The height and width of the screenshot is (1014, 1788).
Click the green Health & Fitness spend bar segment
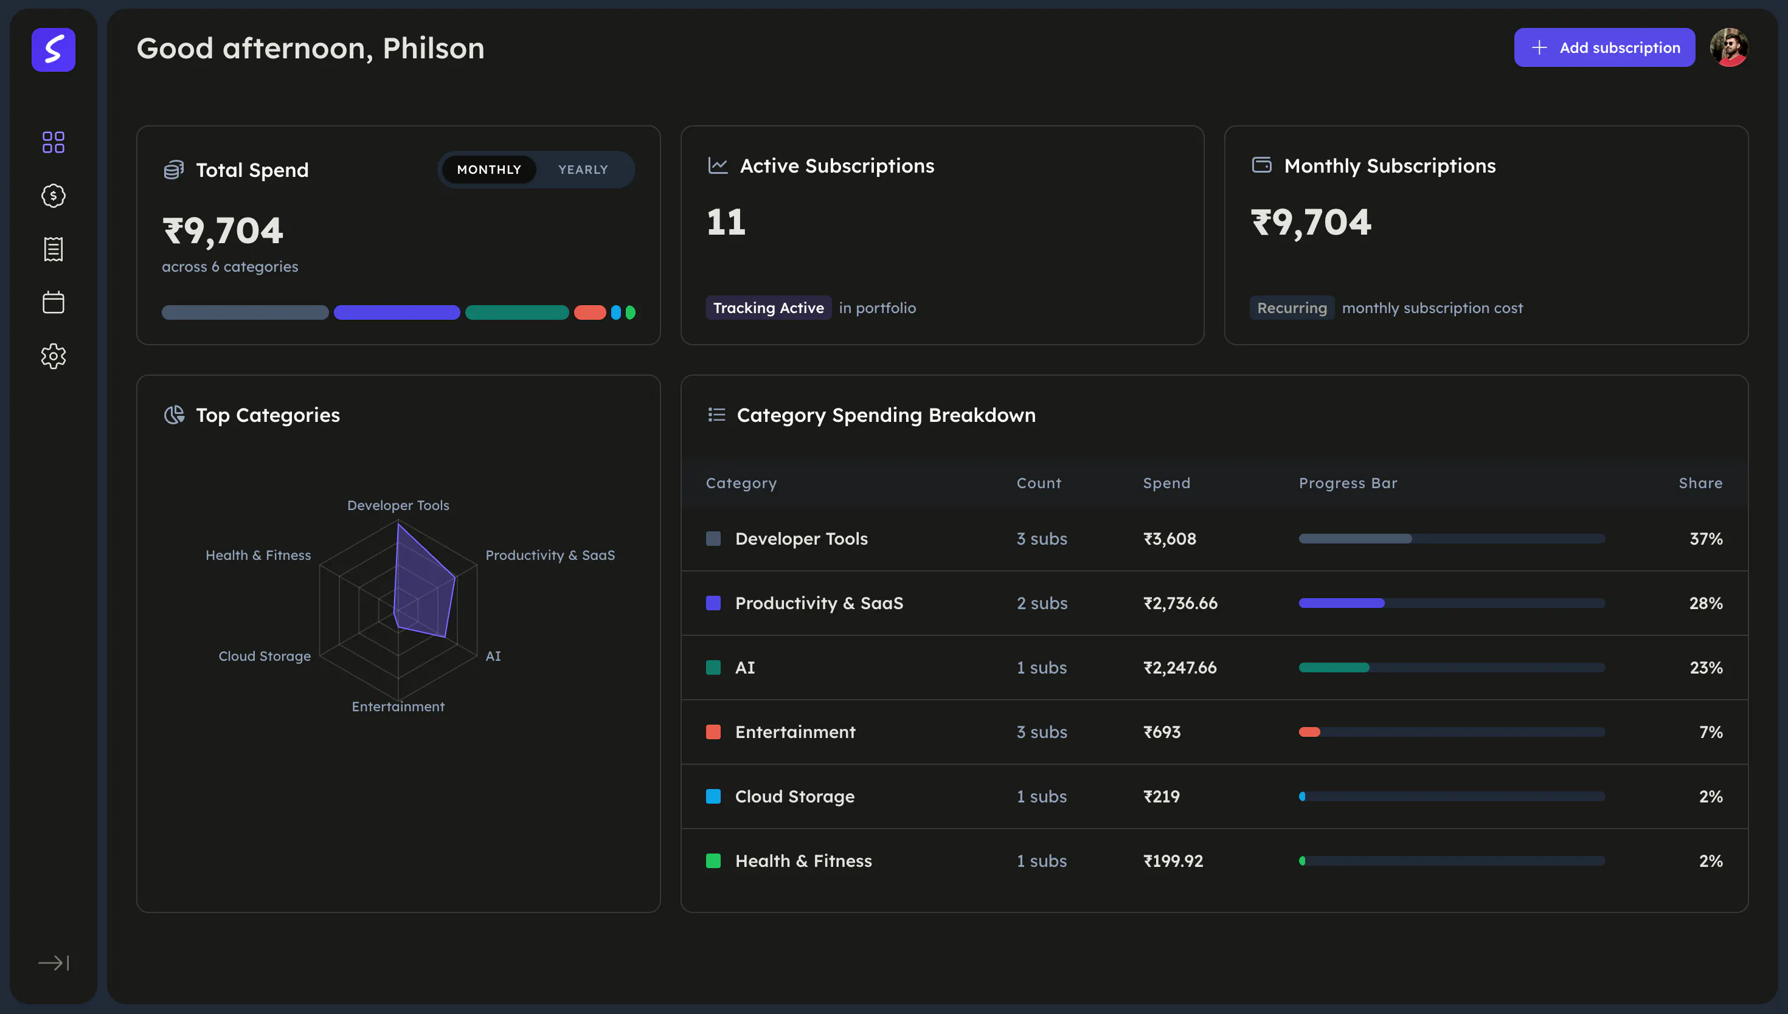pyautogui.click(x=631, y=312)
